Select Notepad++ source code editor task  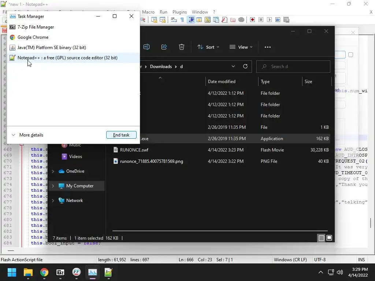(73, 58)
